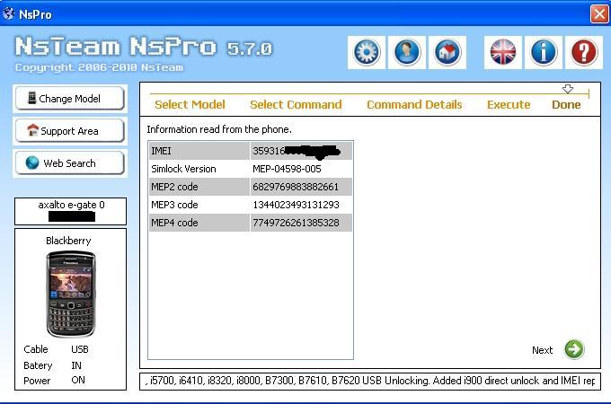Screen dimensions: 611x404
Task: Open settings via the gear icon
Action: click(x=367, y=52)
